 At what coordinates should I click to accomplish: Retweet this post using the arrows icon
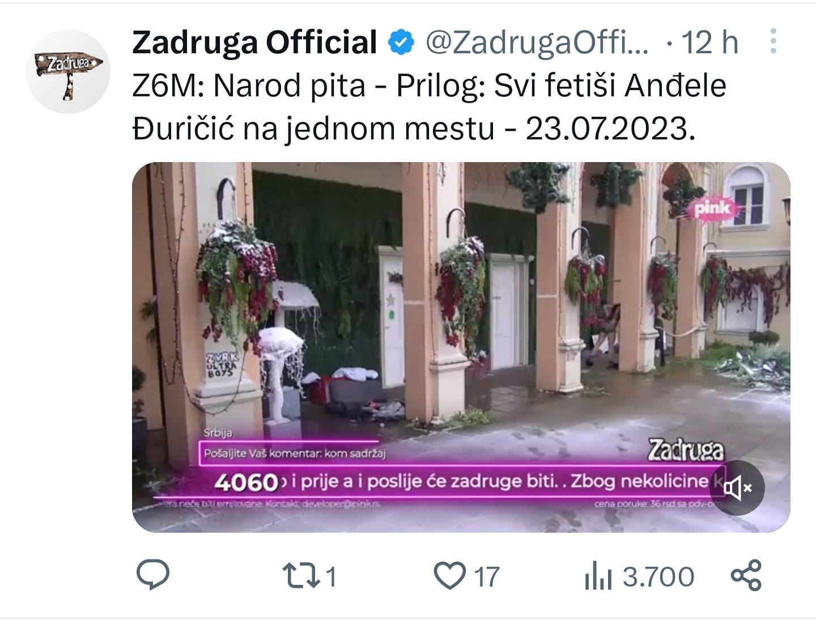(300, 575)
